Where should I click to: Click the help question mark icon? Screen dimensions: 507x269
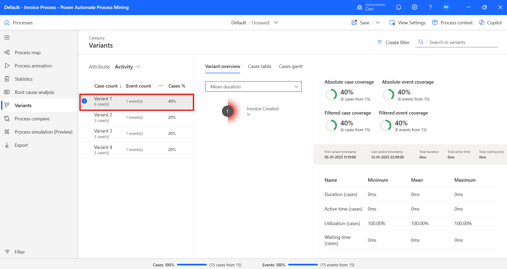430,7
